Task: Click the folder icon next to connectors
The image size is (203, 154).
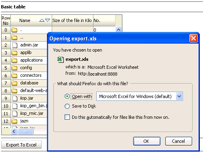Action: pos(14,76)
